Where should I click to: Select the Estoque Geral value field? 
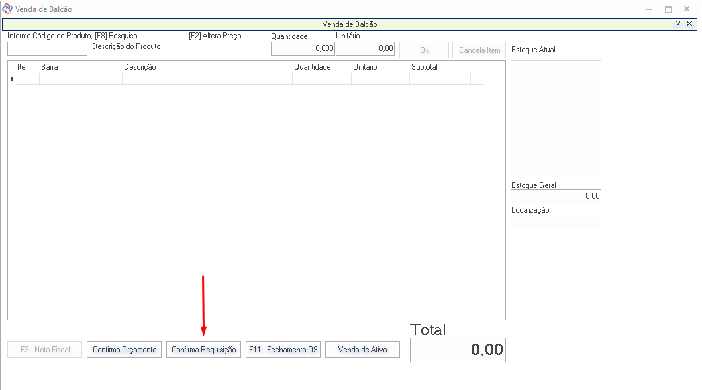[556, 196]
